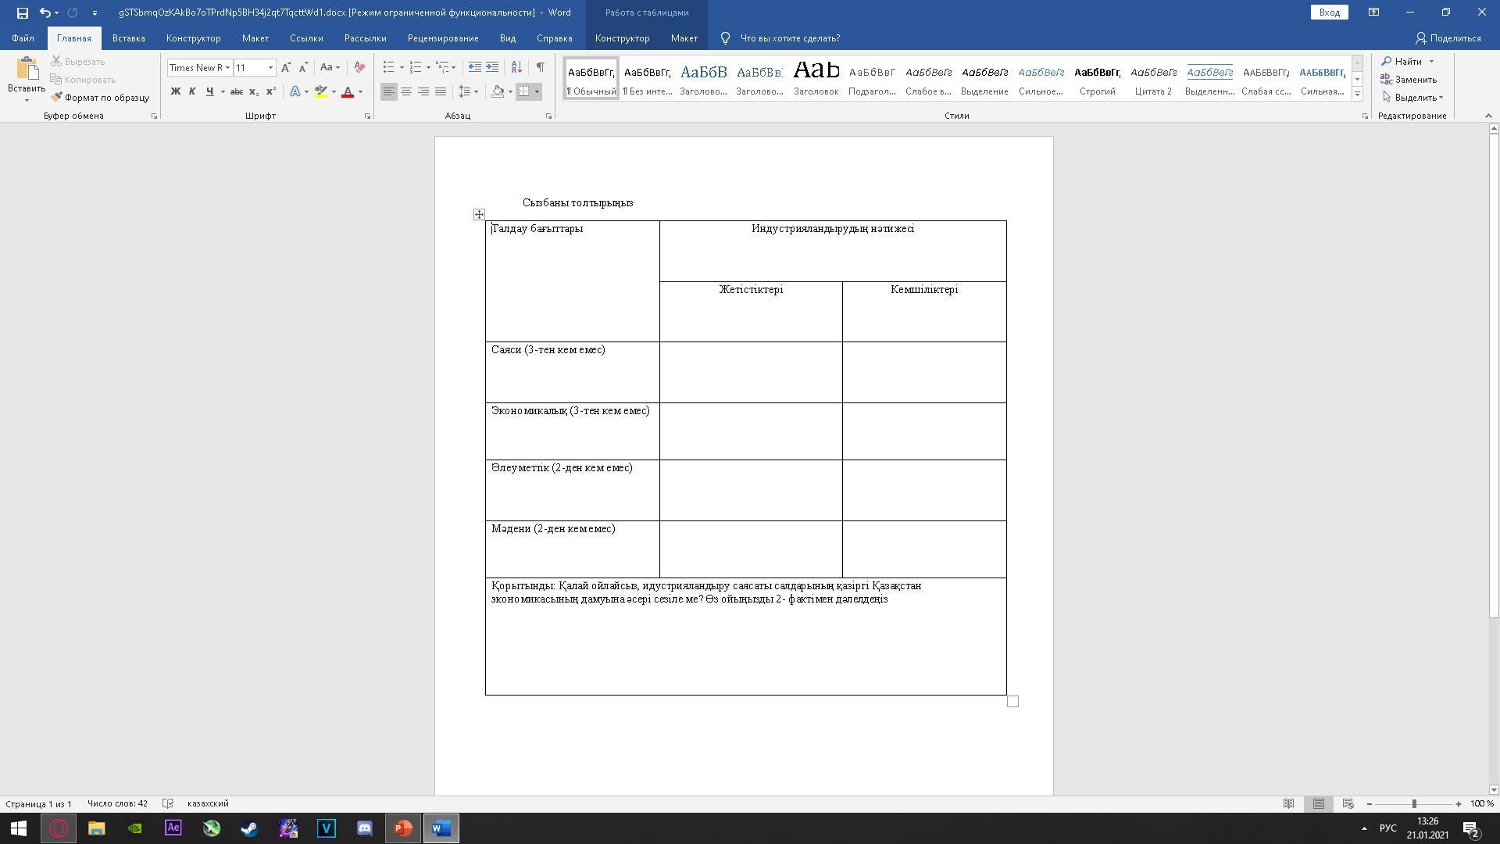The height and width of the screenshot is (844, 1500).
Task: Toggle Bold (Ж) formatting
Action: click(x=176, y=92)
